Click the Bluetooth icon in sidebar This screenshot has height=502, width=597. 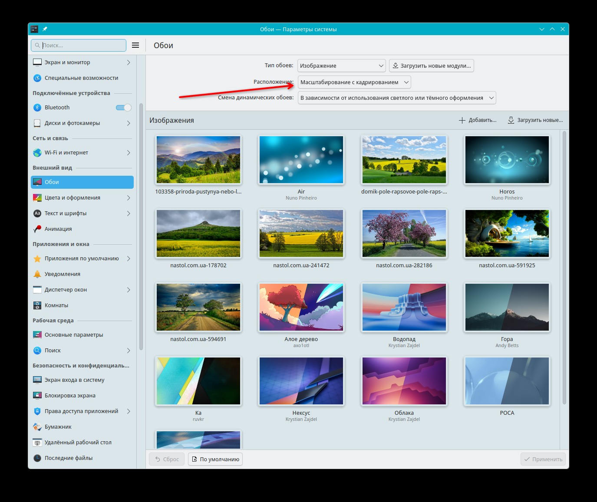[x=37, y=108]
